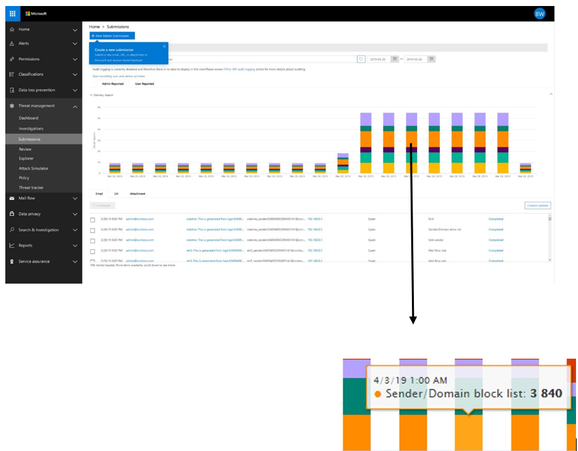Open the app launcher waffle icon
Screen dimensions: 578x451
[12, 14]
